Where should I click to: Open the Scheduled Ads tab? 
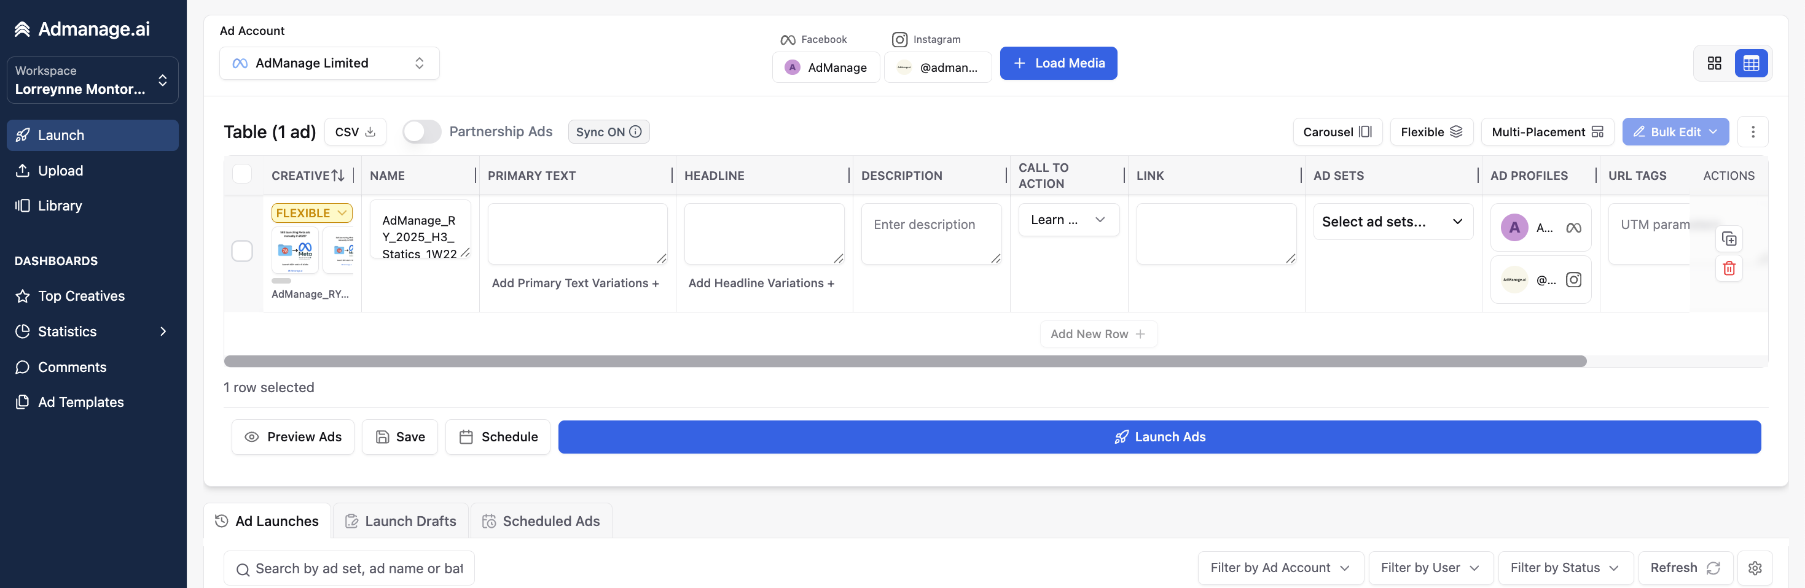tap(541, 521)
